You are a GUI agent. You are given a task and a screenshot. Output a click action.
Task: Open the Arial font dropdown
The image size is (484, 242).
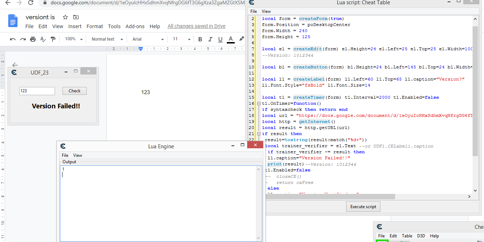click(148, 39)
